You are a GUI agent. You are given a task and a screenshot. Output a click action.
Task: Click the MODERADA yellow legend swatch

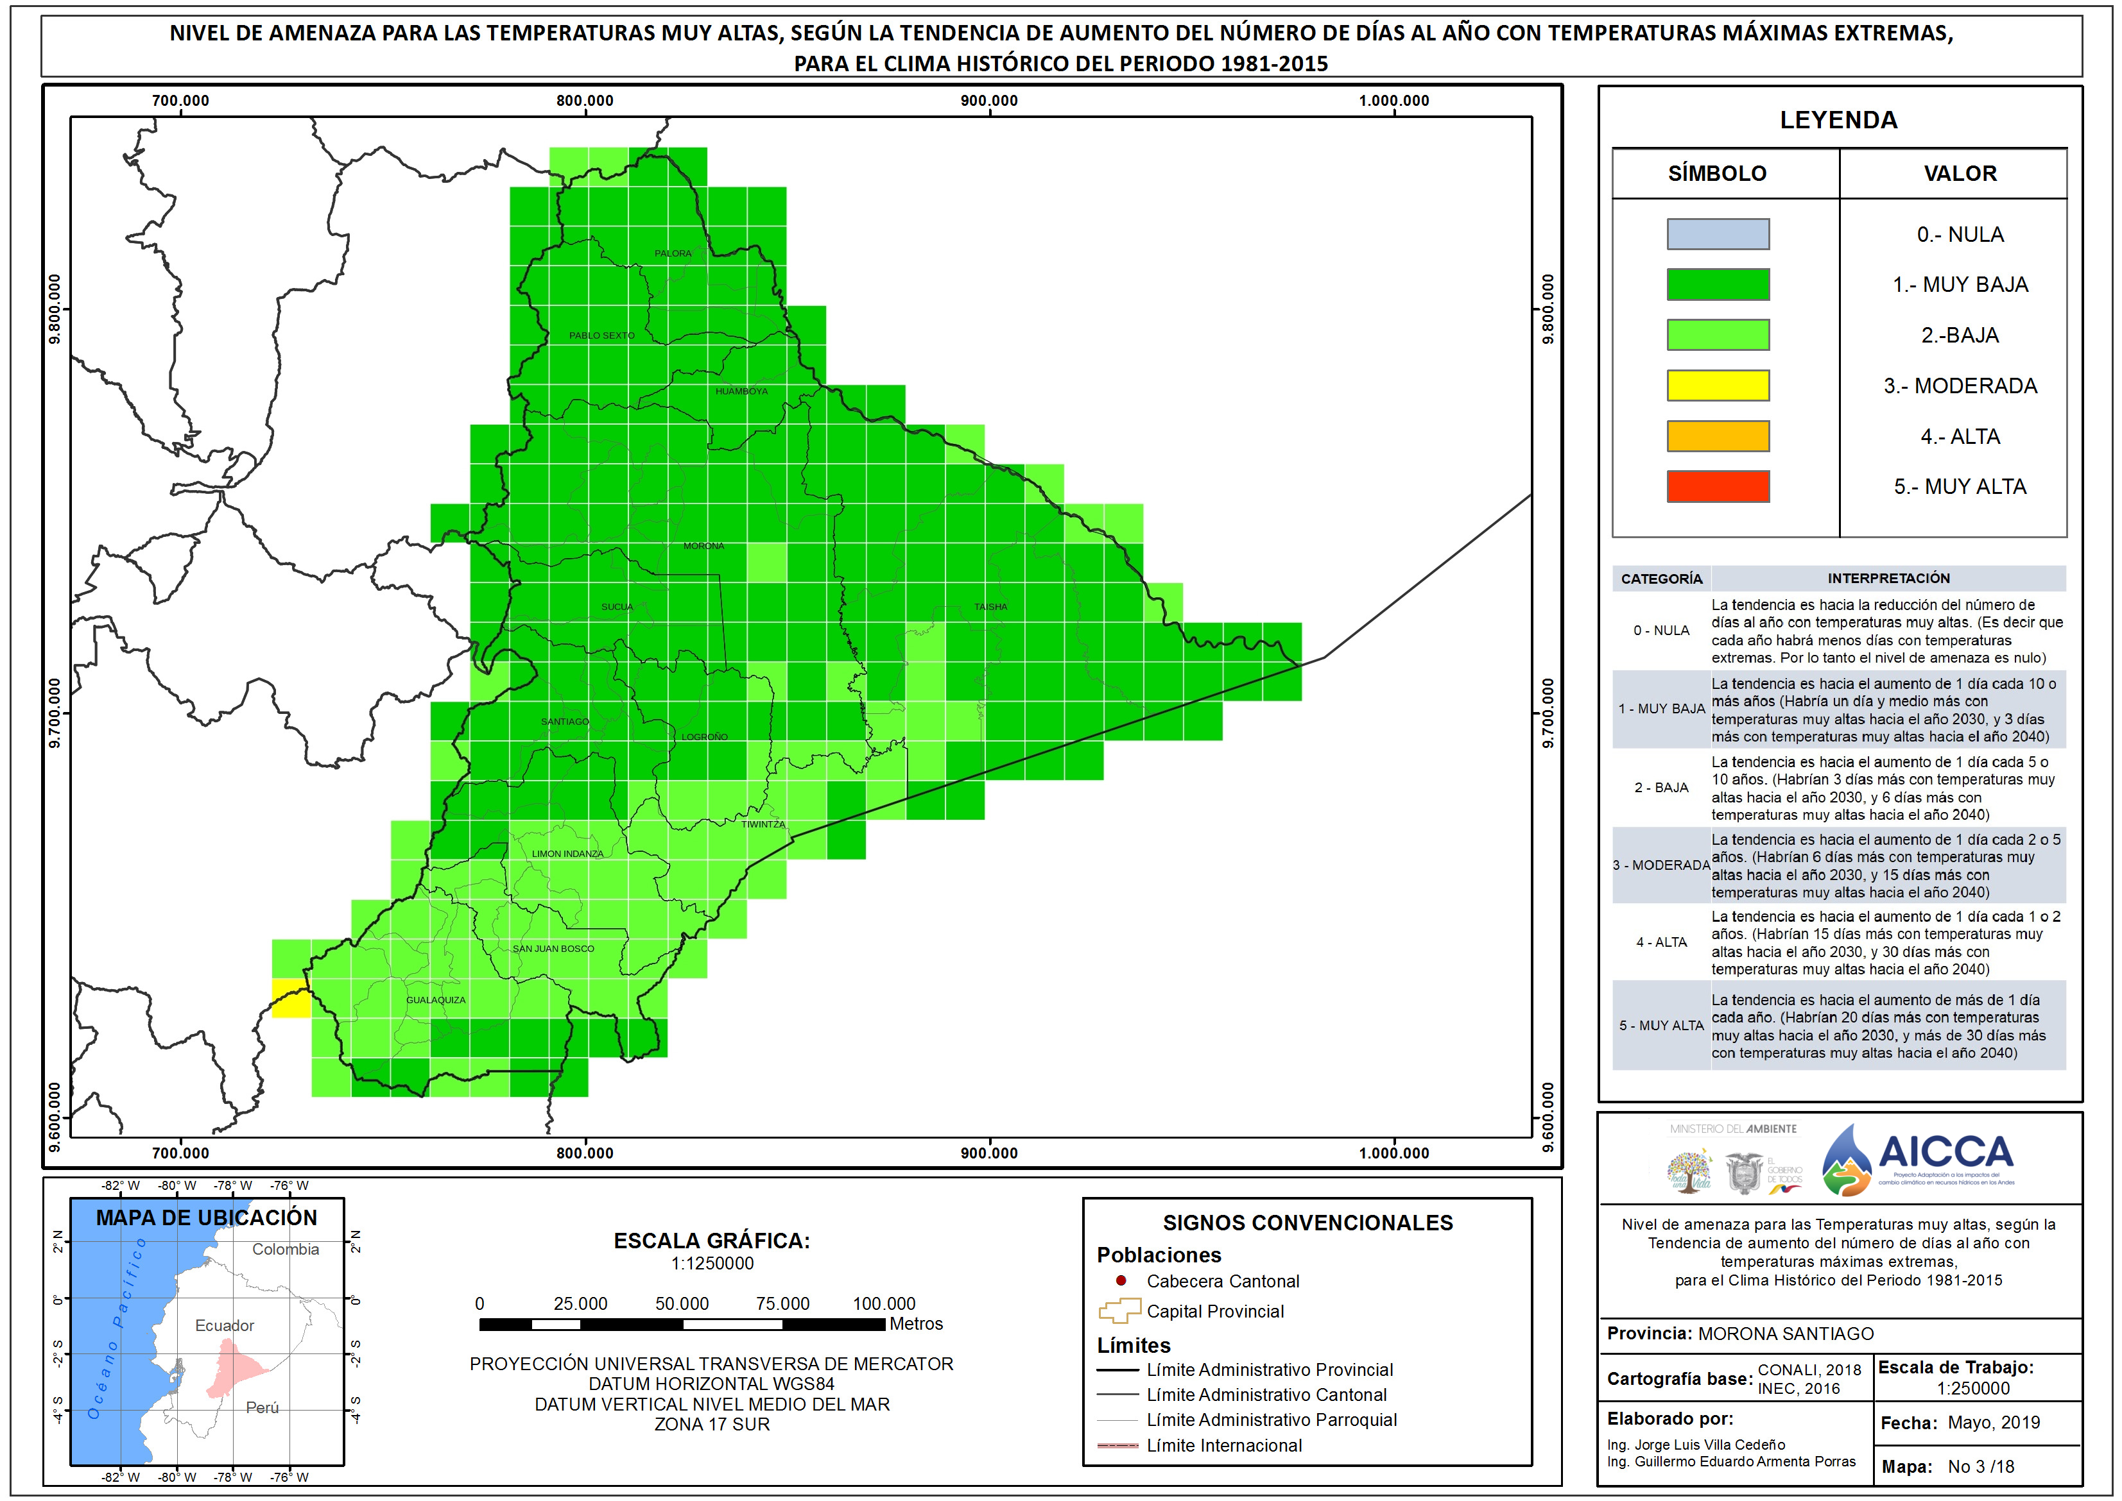pos(1717,386)
